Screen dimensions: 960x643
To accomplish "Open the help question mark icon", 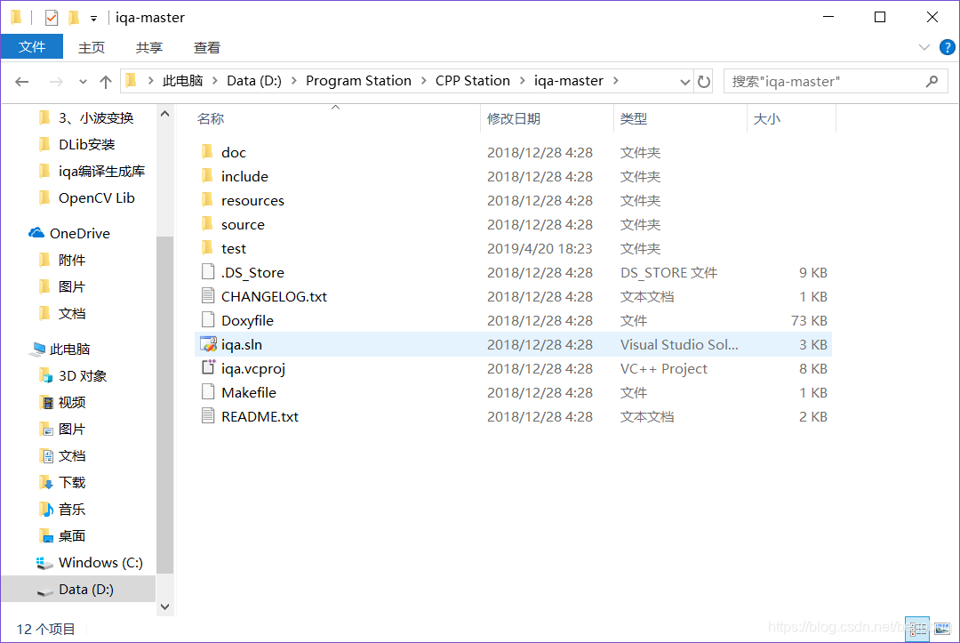I will point(947,47).
